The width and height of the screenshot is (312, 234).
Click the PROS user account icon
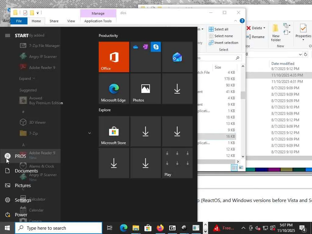pos(8,156)
